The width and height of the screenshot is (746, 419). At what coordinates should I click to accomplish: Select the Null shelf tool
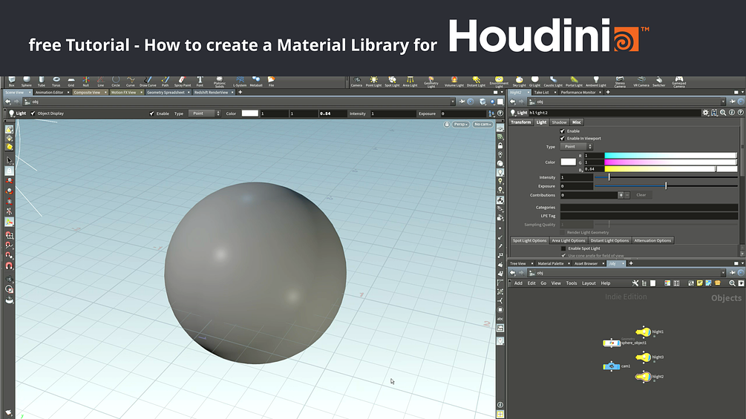(x=85, y=82)
